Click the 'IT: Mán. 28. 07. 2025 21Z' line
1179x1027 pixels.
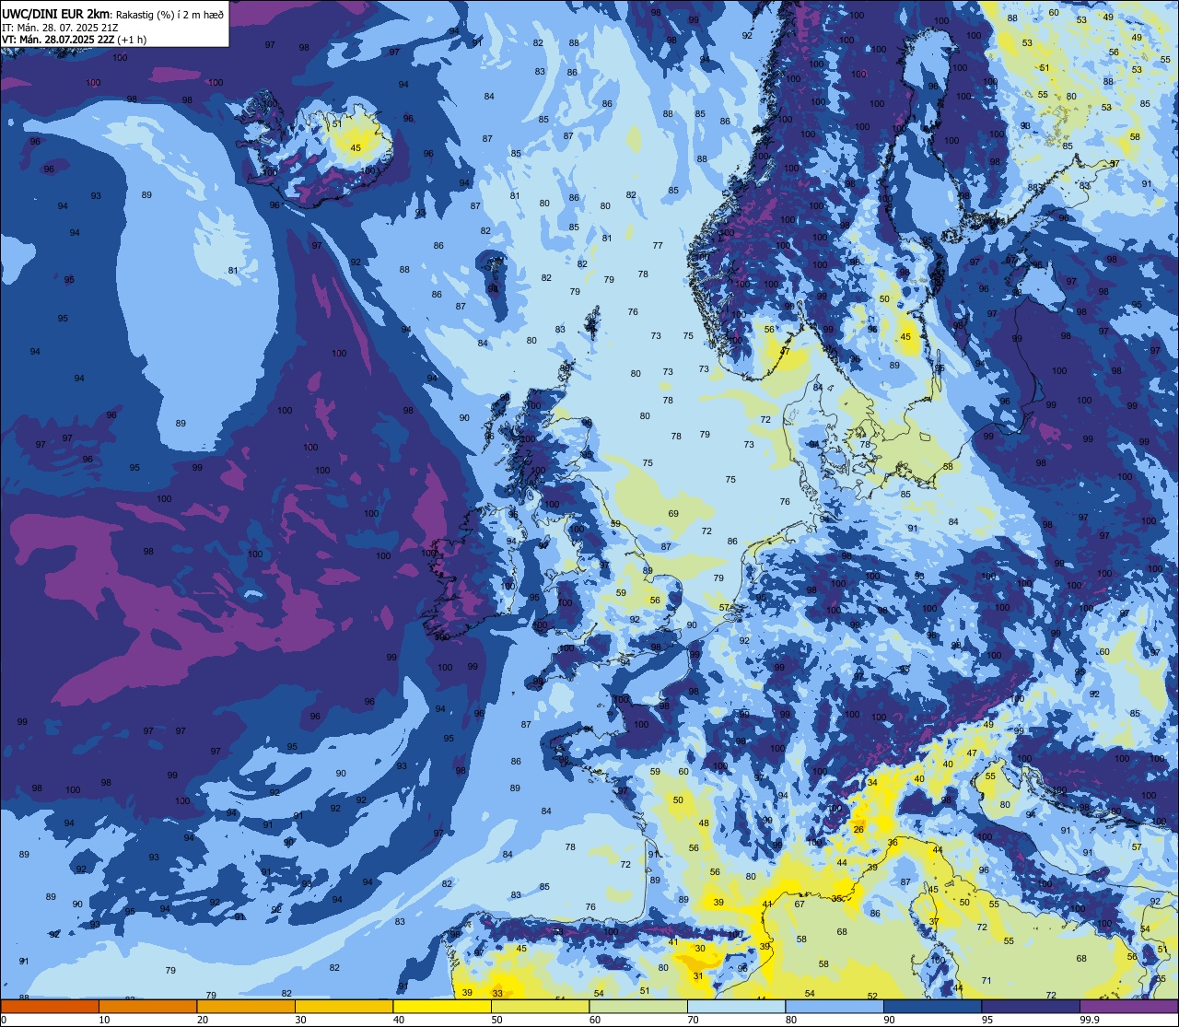[62, 28]
